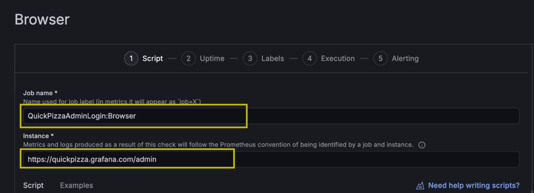Click the circled number 1 in the wizard
The width and height of the screenshot is (534, 193).
click(x=131, y=58)
